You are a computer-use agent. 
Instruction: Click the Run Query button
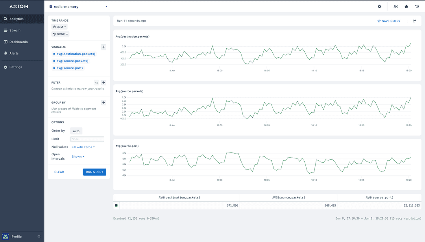[94, 172]
